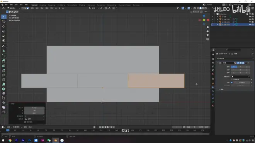Viewport: 255px width, 143px height.
Task: Select the Rotate tool in left toolbar
Action: (x=4, y=31)
